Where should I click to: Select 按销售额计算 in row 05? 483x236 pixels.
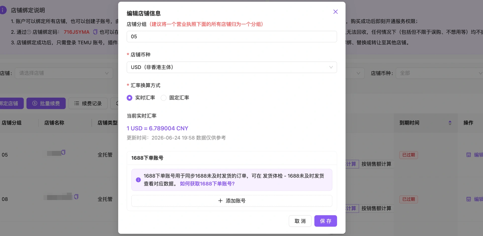[376, 164]
